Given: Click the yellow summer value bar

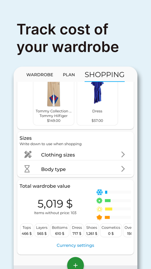Looking at the screenshot, I should [108, 209].
